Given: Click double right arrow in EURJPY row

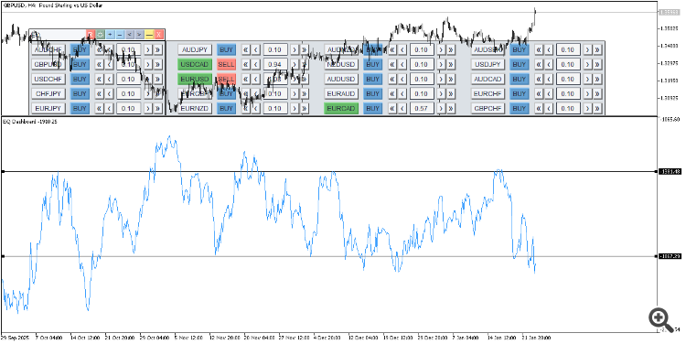Looking at the screenshot, I should [x=158, y=108].
